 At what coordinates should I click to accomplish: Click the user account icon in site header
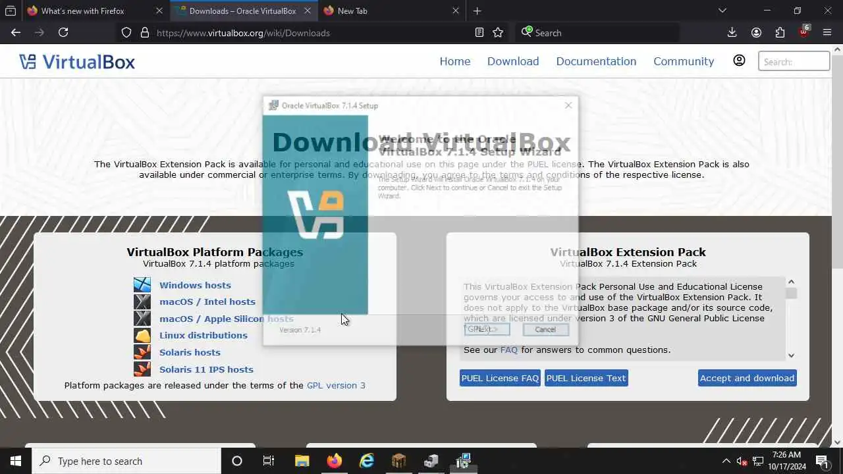coord(739,61)
